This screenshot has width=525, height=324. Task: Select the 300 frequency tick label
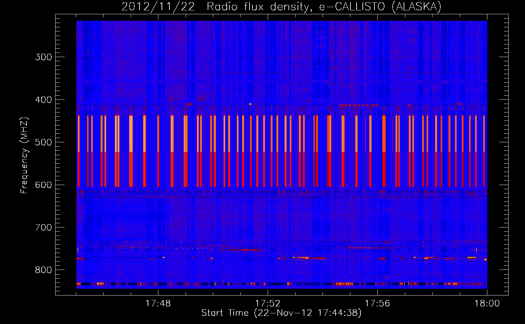coord(43,57)
